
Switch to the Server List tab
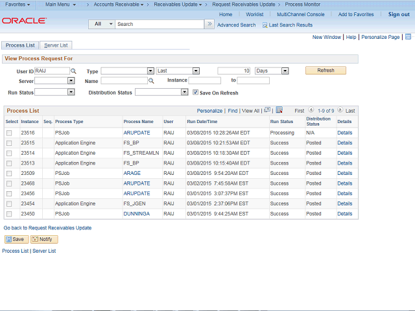click(56, 45)
